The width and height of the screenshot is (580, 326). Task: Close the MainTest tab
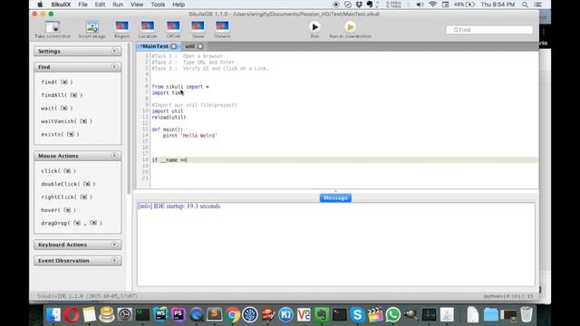[x=173, y=46]
